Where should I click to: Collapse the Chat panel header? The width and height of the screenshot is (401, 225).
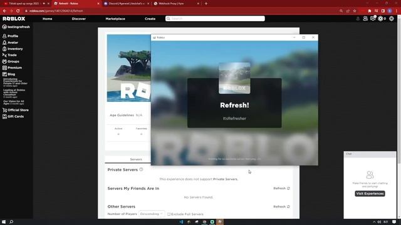click(370, 154)
